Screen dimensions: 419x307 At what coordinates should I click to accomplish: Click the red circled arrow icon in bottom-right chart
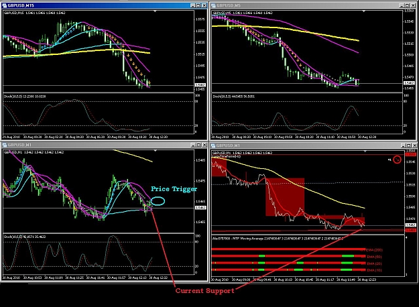point(398,160)
